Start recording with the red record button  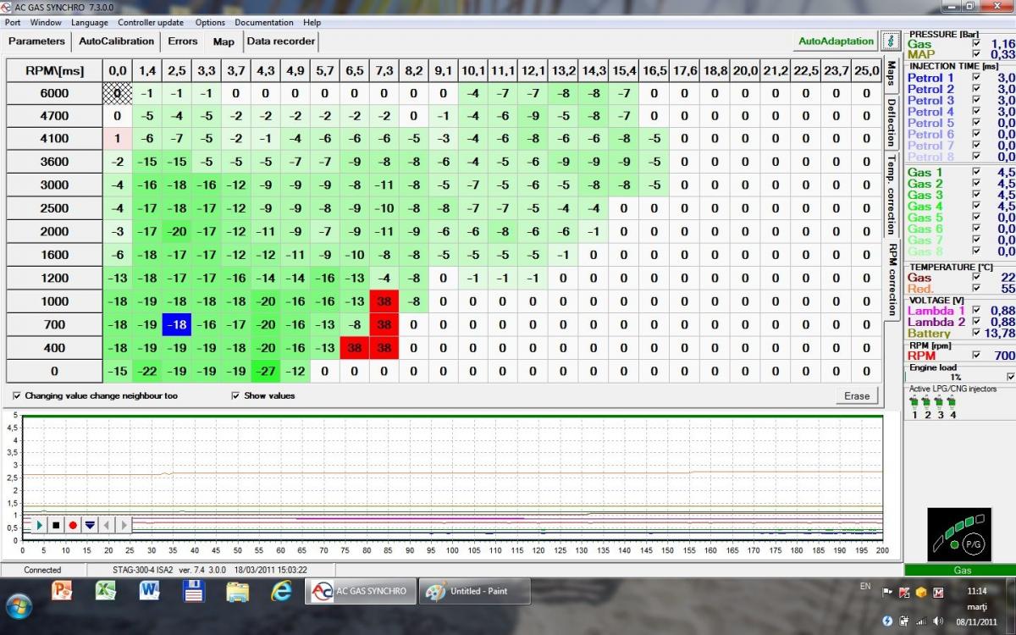pyautogui.click(x=73, y=525)
